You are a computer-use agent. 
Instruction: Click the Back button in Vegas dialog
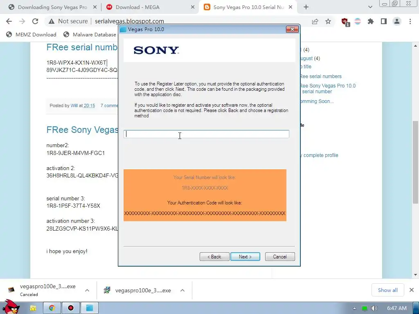click(214, 257)
